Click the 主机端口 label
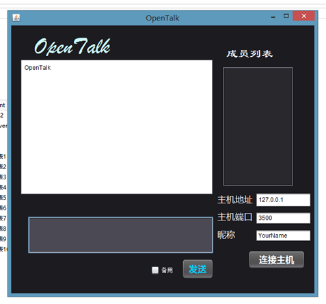 click(235, 217)
